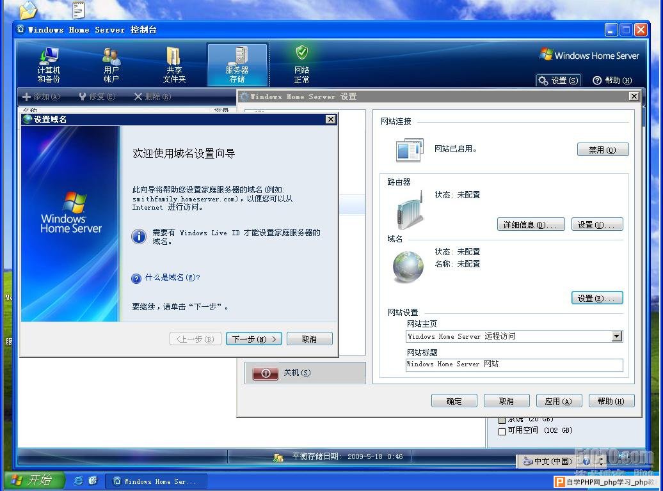Click 下一步(N) to continue the wizard
Screen dimensions: 663x491
click(x=253, y=339)
